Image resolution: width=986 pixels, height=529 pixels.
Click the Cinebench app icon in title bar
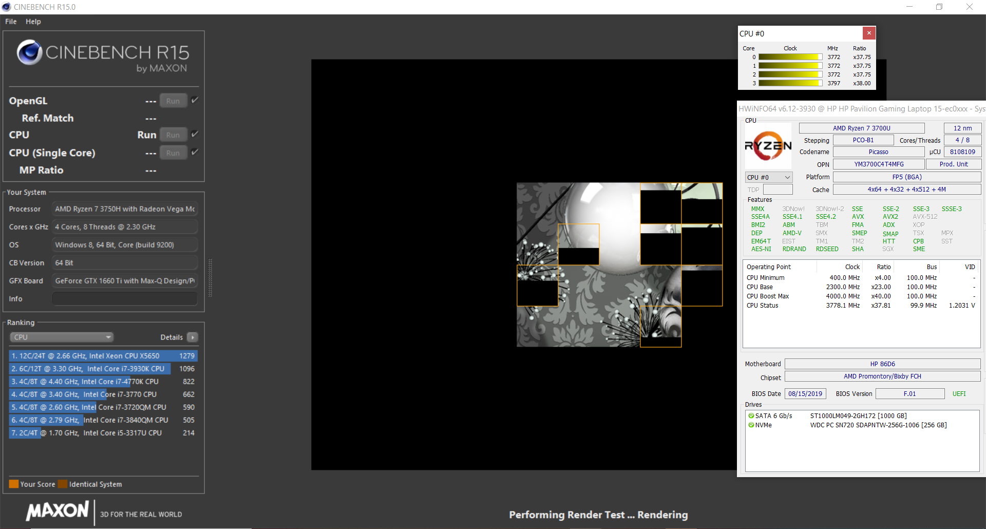click(x=6, y=7)
